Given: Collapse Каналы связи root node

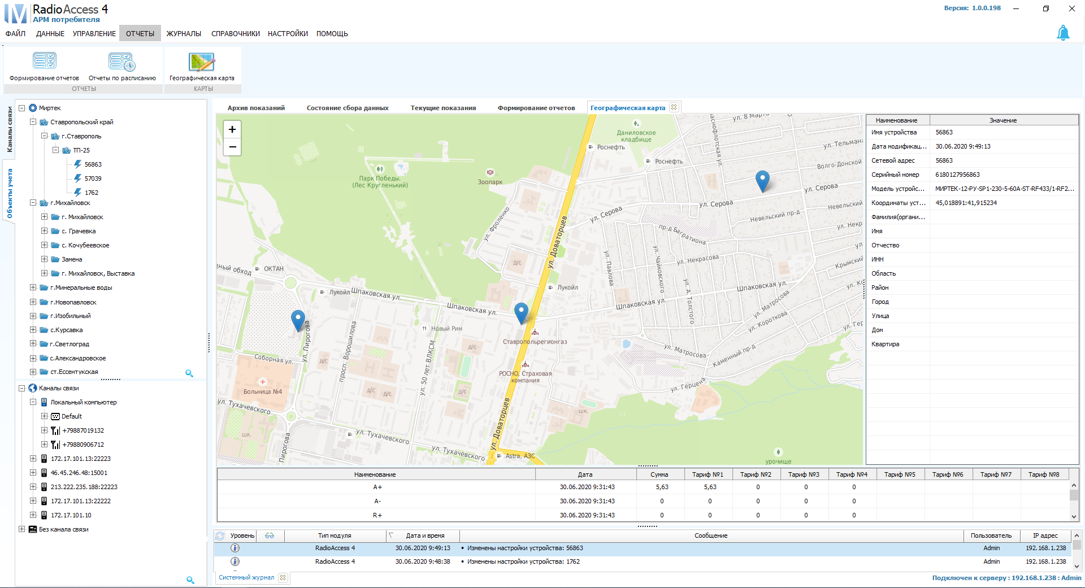Looking at the screenshot, I should point(21,388).
